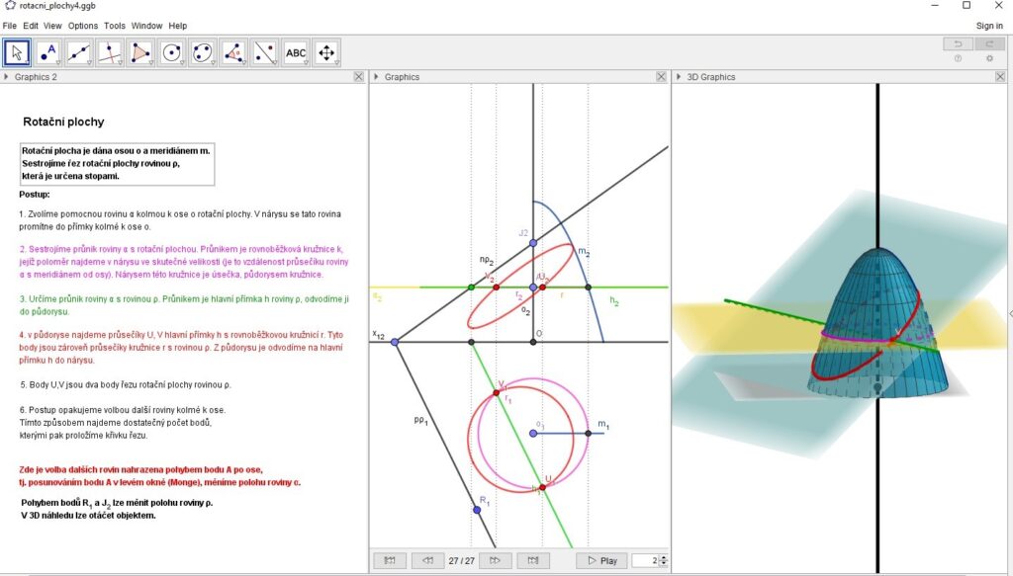Jump to first construction step

(x=390, y=560)
